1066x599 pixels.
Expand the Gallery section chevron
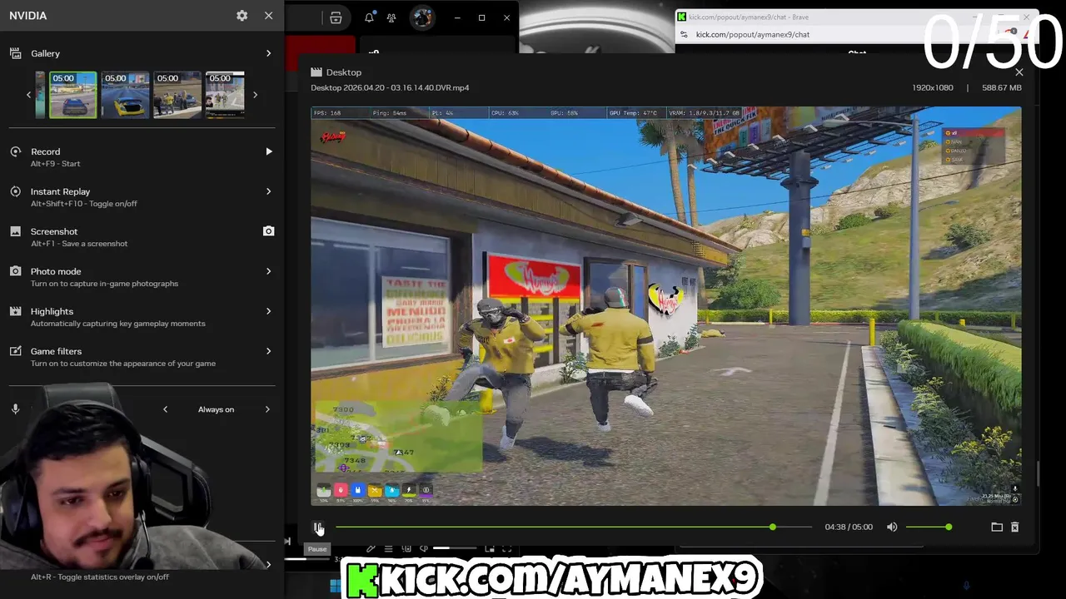pyautogui.click(x=268, y=53)
